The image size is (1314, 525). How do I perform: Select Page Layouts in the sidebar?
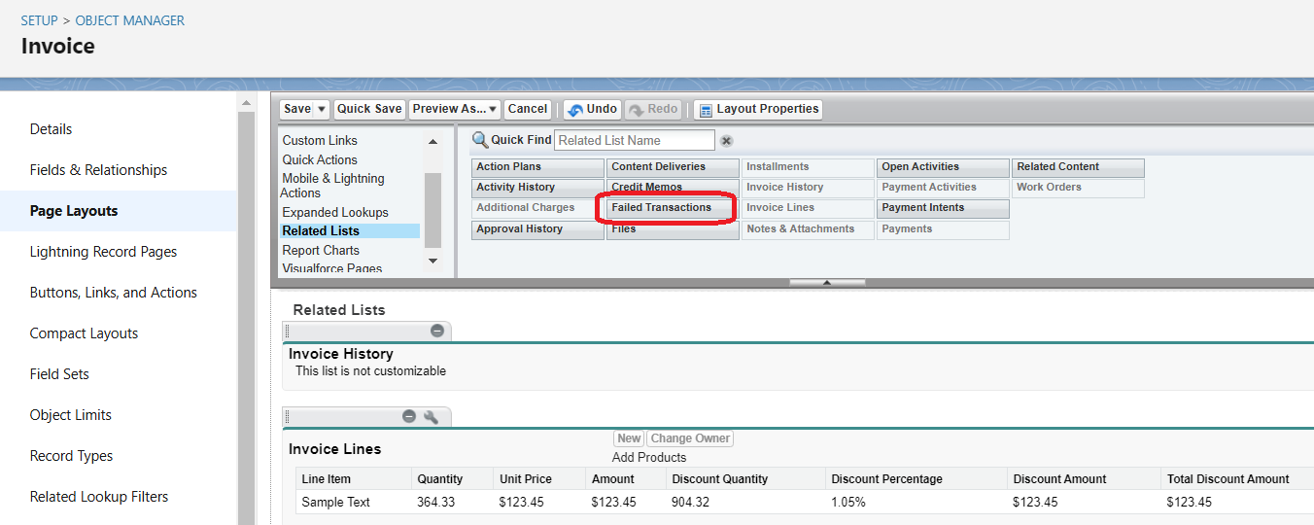click(119, 211)
